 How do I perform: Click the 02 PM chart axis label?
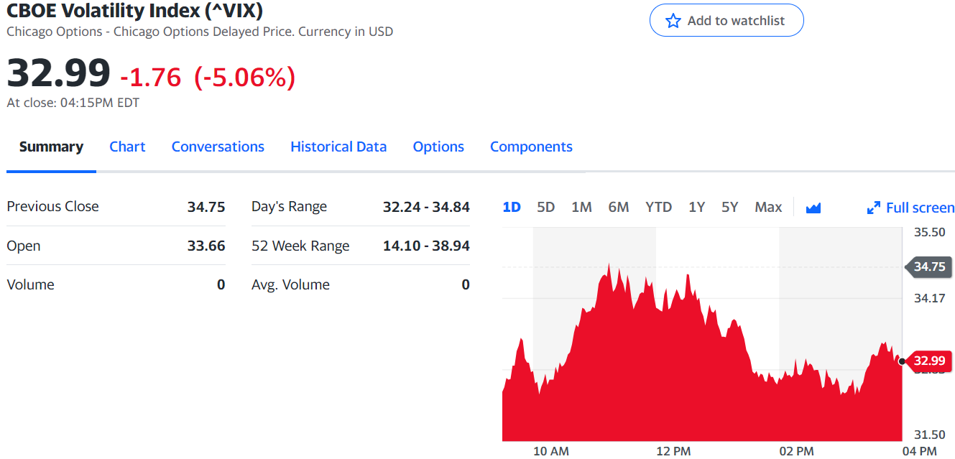click(796, 451)
